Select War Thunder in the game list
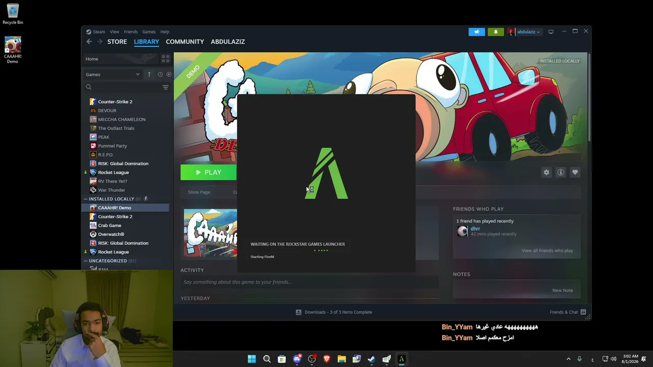This screenshot has width=653, height=367. (111, 190)
